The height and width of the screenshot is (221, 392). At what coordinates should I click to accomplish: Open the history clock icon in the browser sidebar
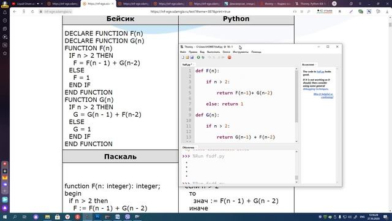click(5, 20)
